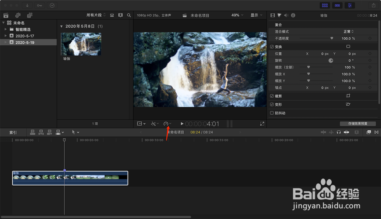
Task: Open the select arrow tool dropdown
Action: (75, 132)
